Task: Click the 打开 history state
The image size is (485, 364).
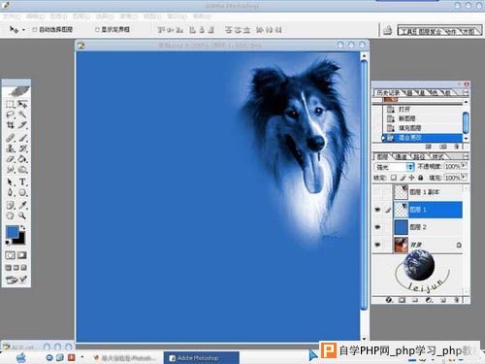Action: pyautogui.click(x=404, y=109)
